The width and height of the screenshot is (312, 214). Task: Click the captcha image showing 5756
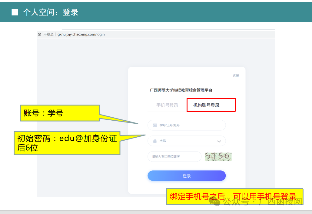pyautogui.click(x=218, y=156)
